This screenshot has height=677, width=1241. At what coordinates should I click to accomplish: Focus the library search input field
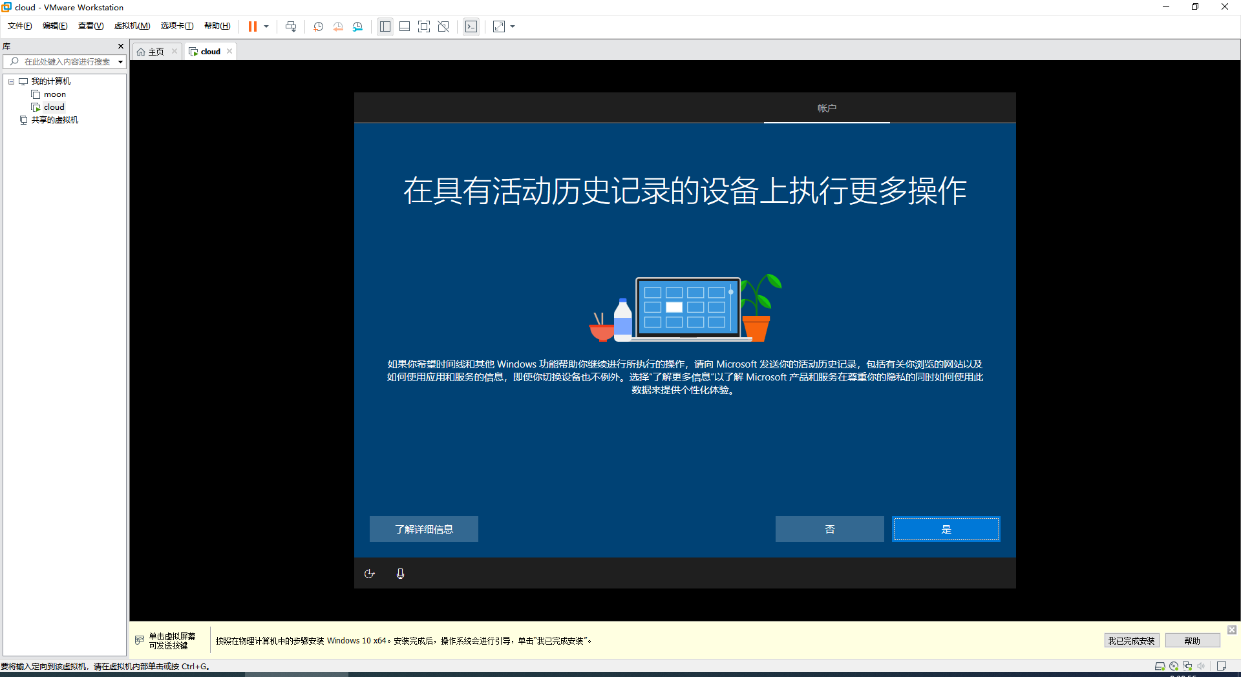pos(67,62)
